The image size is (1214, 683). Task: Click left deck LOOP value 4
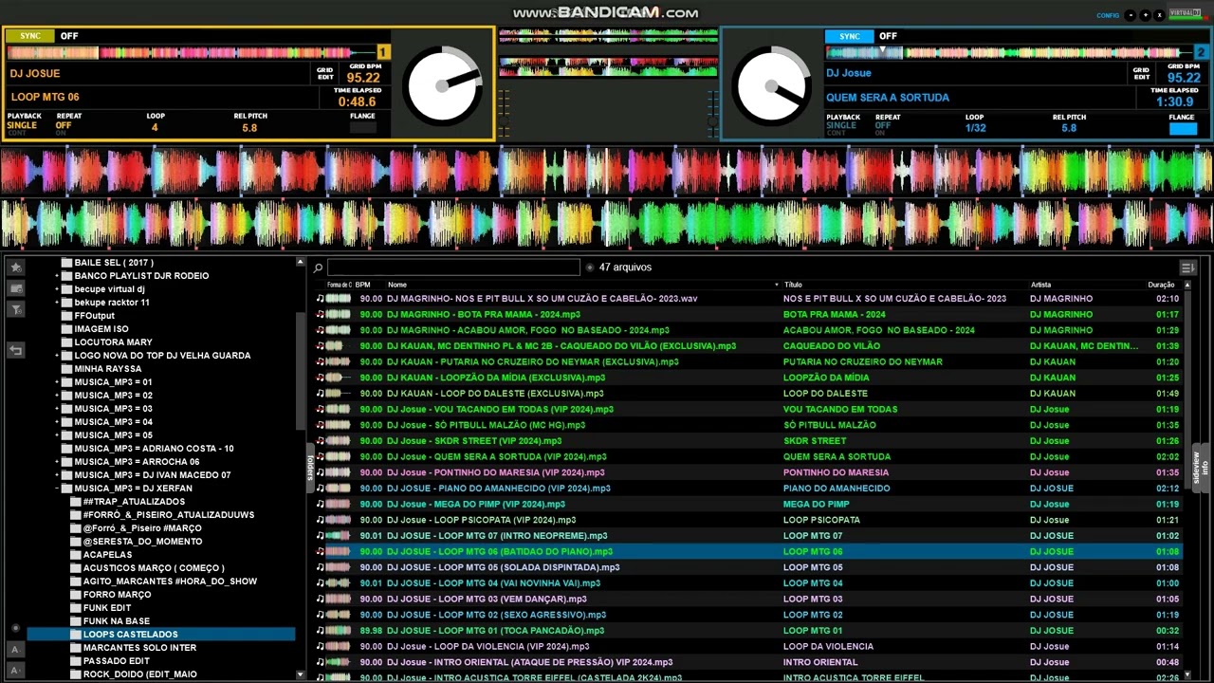pyautogui.click(x=155, y=127)
